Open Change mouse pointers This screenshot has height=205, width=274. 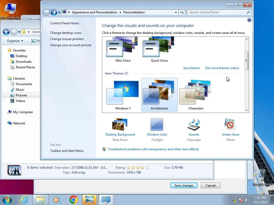(67, 39)
